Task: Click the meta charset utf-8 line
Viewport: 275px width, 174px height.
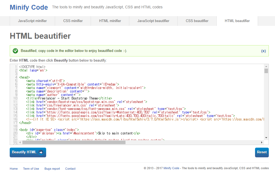Action: [45, 81]
